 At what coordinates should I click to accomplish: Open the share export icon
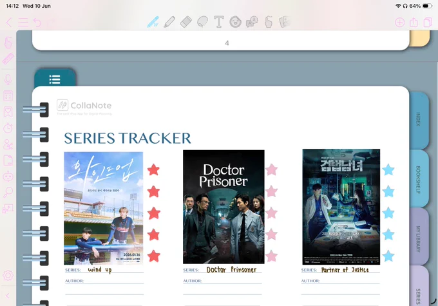414,23
